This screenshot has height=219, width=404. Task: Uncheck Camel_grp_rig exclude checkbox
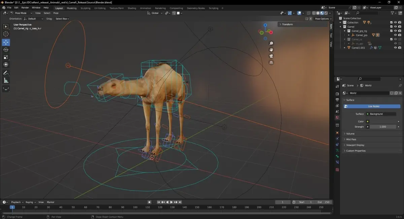391,31
